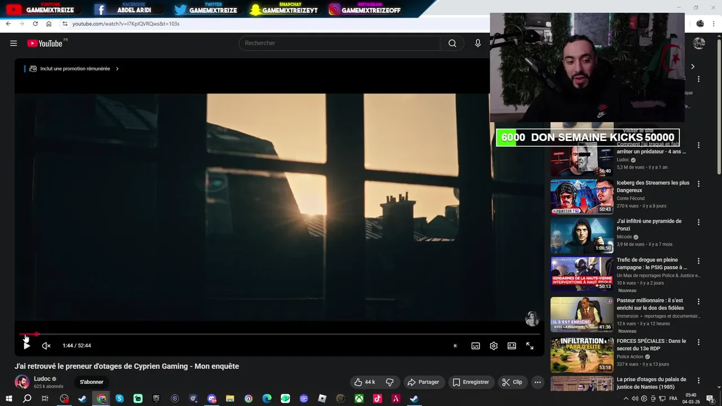Change FRA keyboard language in tray
The image size is (722, 406).
[673, 399]
